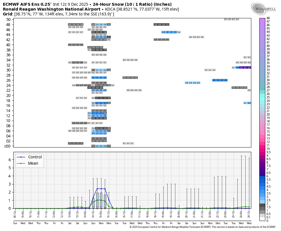Click the member 50 label on the y-axis
Viewport: 281px width, 231px height.
click(8, 19)
